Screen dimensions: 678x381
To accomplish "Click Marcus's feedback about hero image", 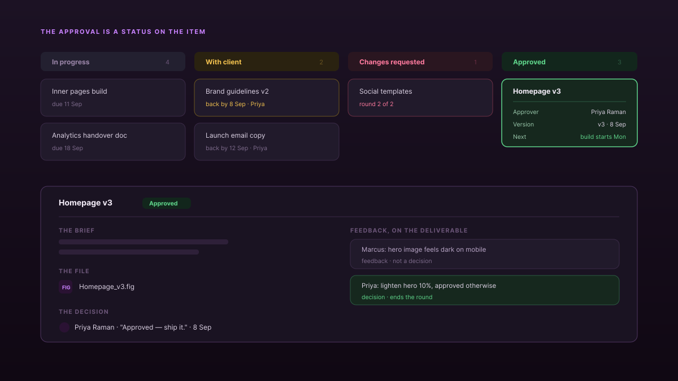I will pos(485,254).
